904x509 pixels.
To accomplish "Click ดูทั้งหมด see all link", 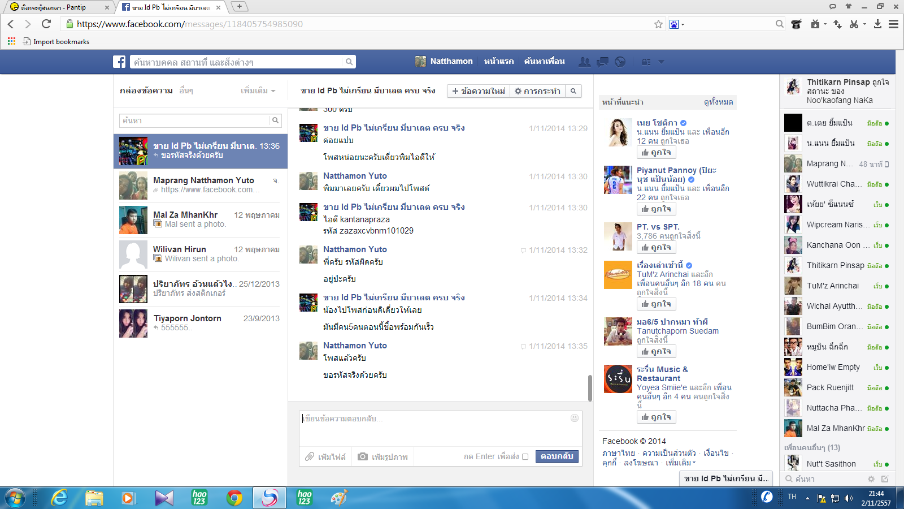I will (x=718, y=102).
